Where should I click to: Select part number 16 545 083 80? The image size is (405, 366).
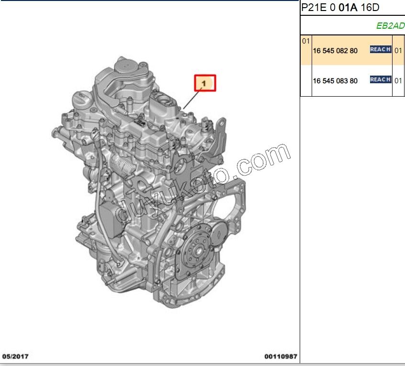(x=335, y=81)
